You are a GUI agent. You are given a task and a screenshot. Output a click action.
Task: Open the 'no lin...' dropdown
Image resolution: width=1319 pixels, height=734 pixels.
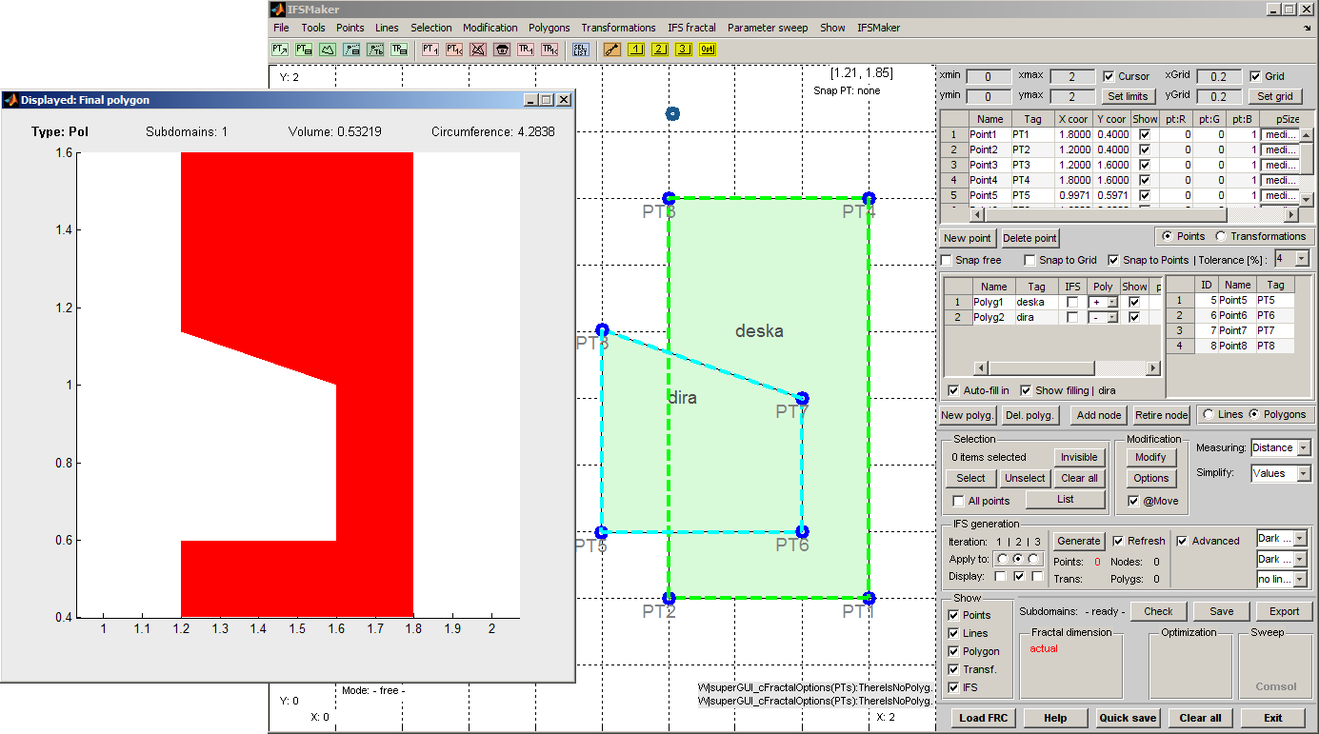(x=1282, y=579)
